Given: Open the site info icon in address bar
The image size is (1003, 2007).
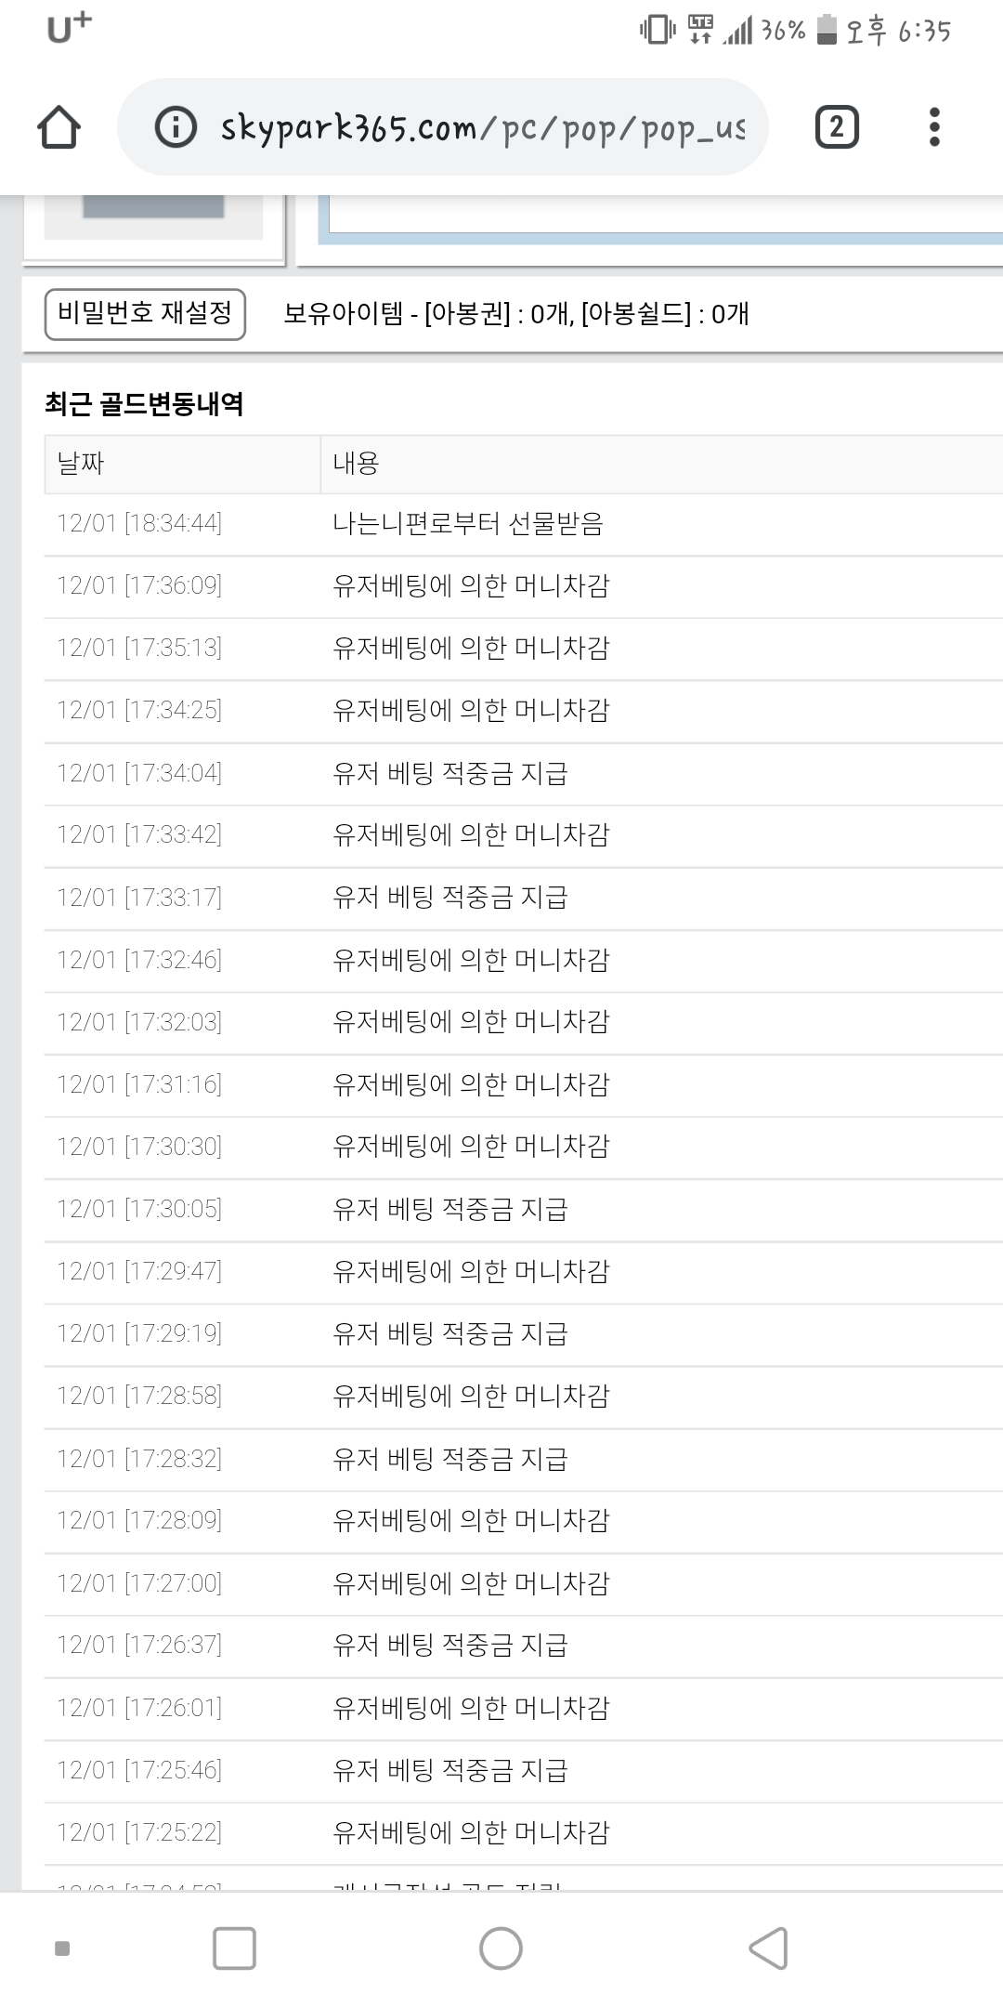Looking at the screenshot, I should tap(176, 127).
